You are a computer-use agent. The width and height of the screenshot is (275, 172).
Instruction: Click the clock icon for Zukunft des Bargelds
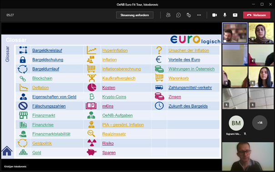point(159,106)
